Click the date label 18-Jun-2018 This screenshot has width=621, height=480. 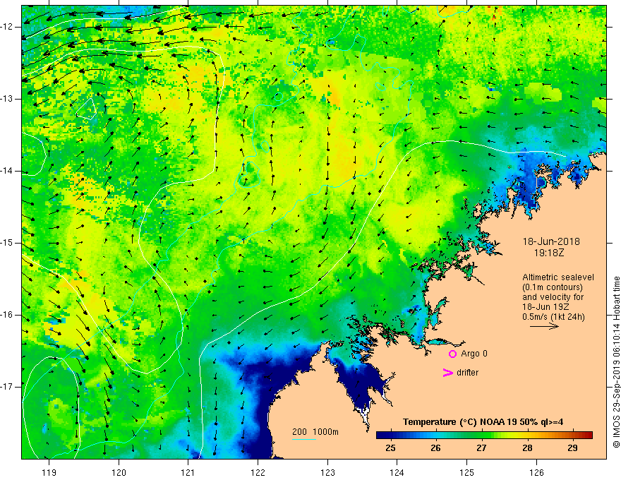pos(551,241)
